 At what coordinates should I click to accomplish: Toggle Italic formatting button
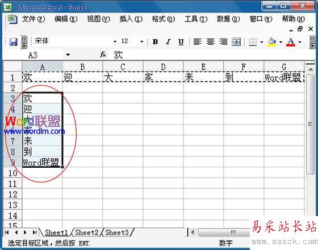(168, 42)
